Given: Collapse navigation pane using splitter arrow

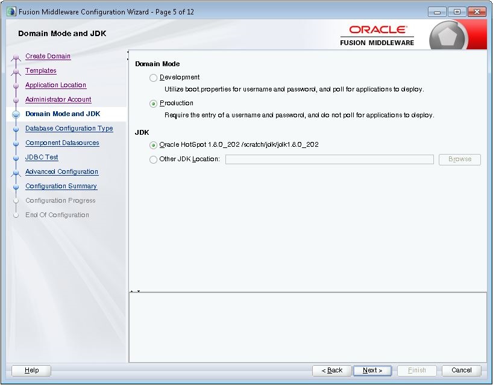Looking at the screenshot, I should [128, 52].
